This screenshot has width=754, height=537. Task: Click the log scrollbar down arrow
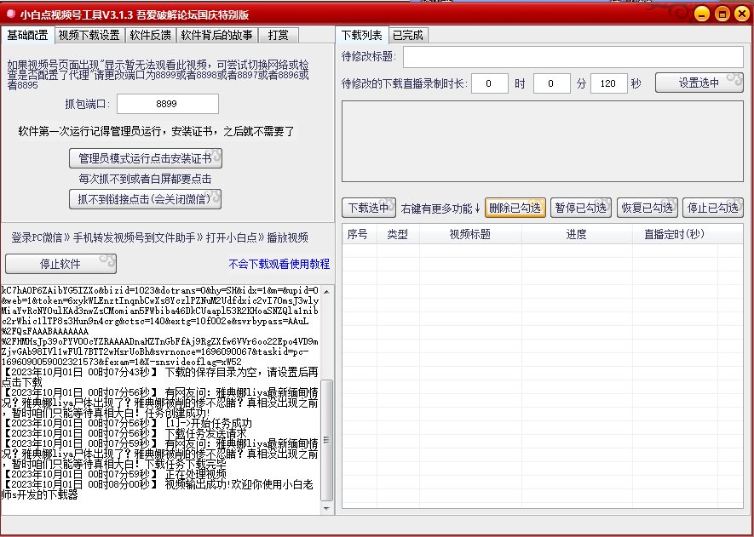326,506
